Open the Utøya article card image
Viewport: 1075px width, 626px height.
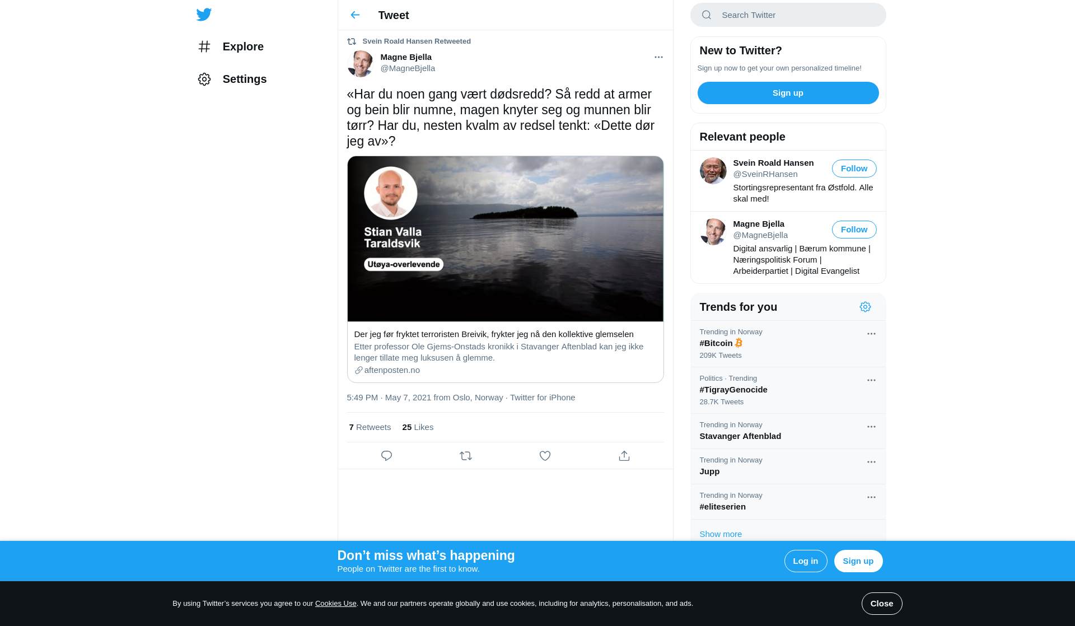pos(505,239)
